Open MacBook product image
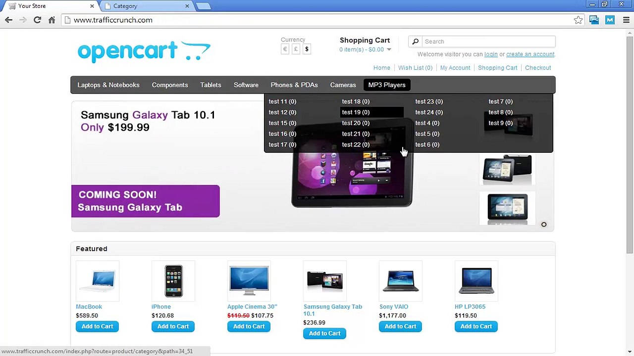 (98, 281)
